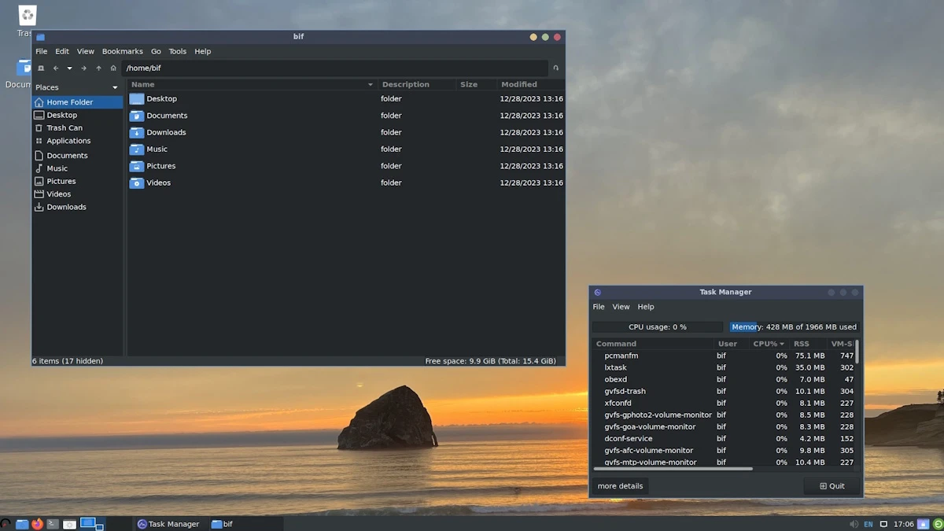Click the more details button
The width and height of the screenshot is (944, 531).
pos(620,486)
